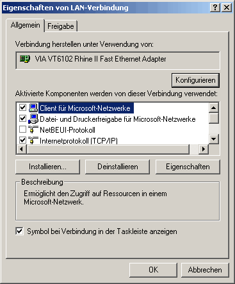Click the component list scroll up arrow
The width and height of the screenshot is (235, 284).
[214, 108]
